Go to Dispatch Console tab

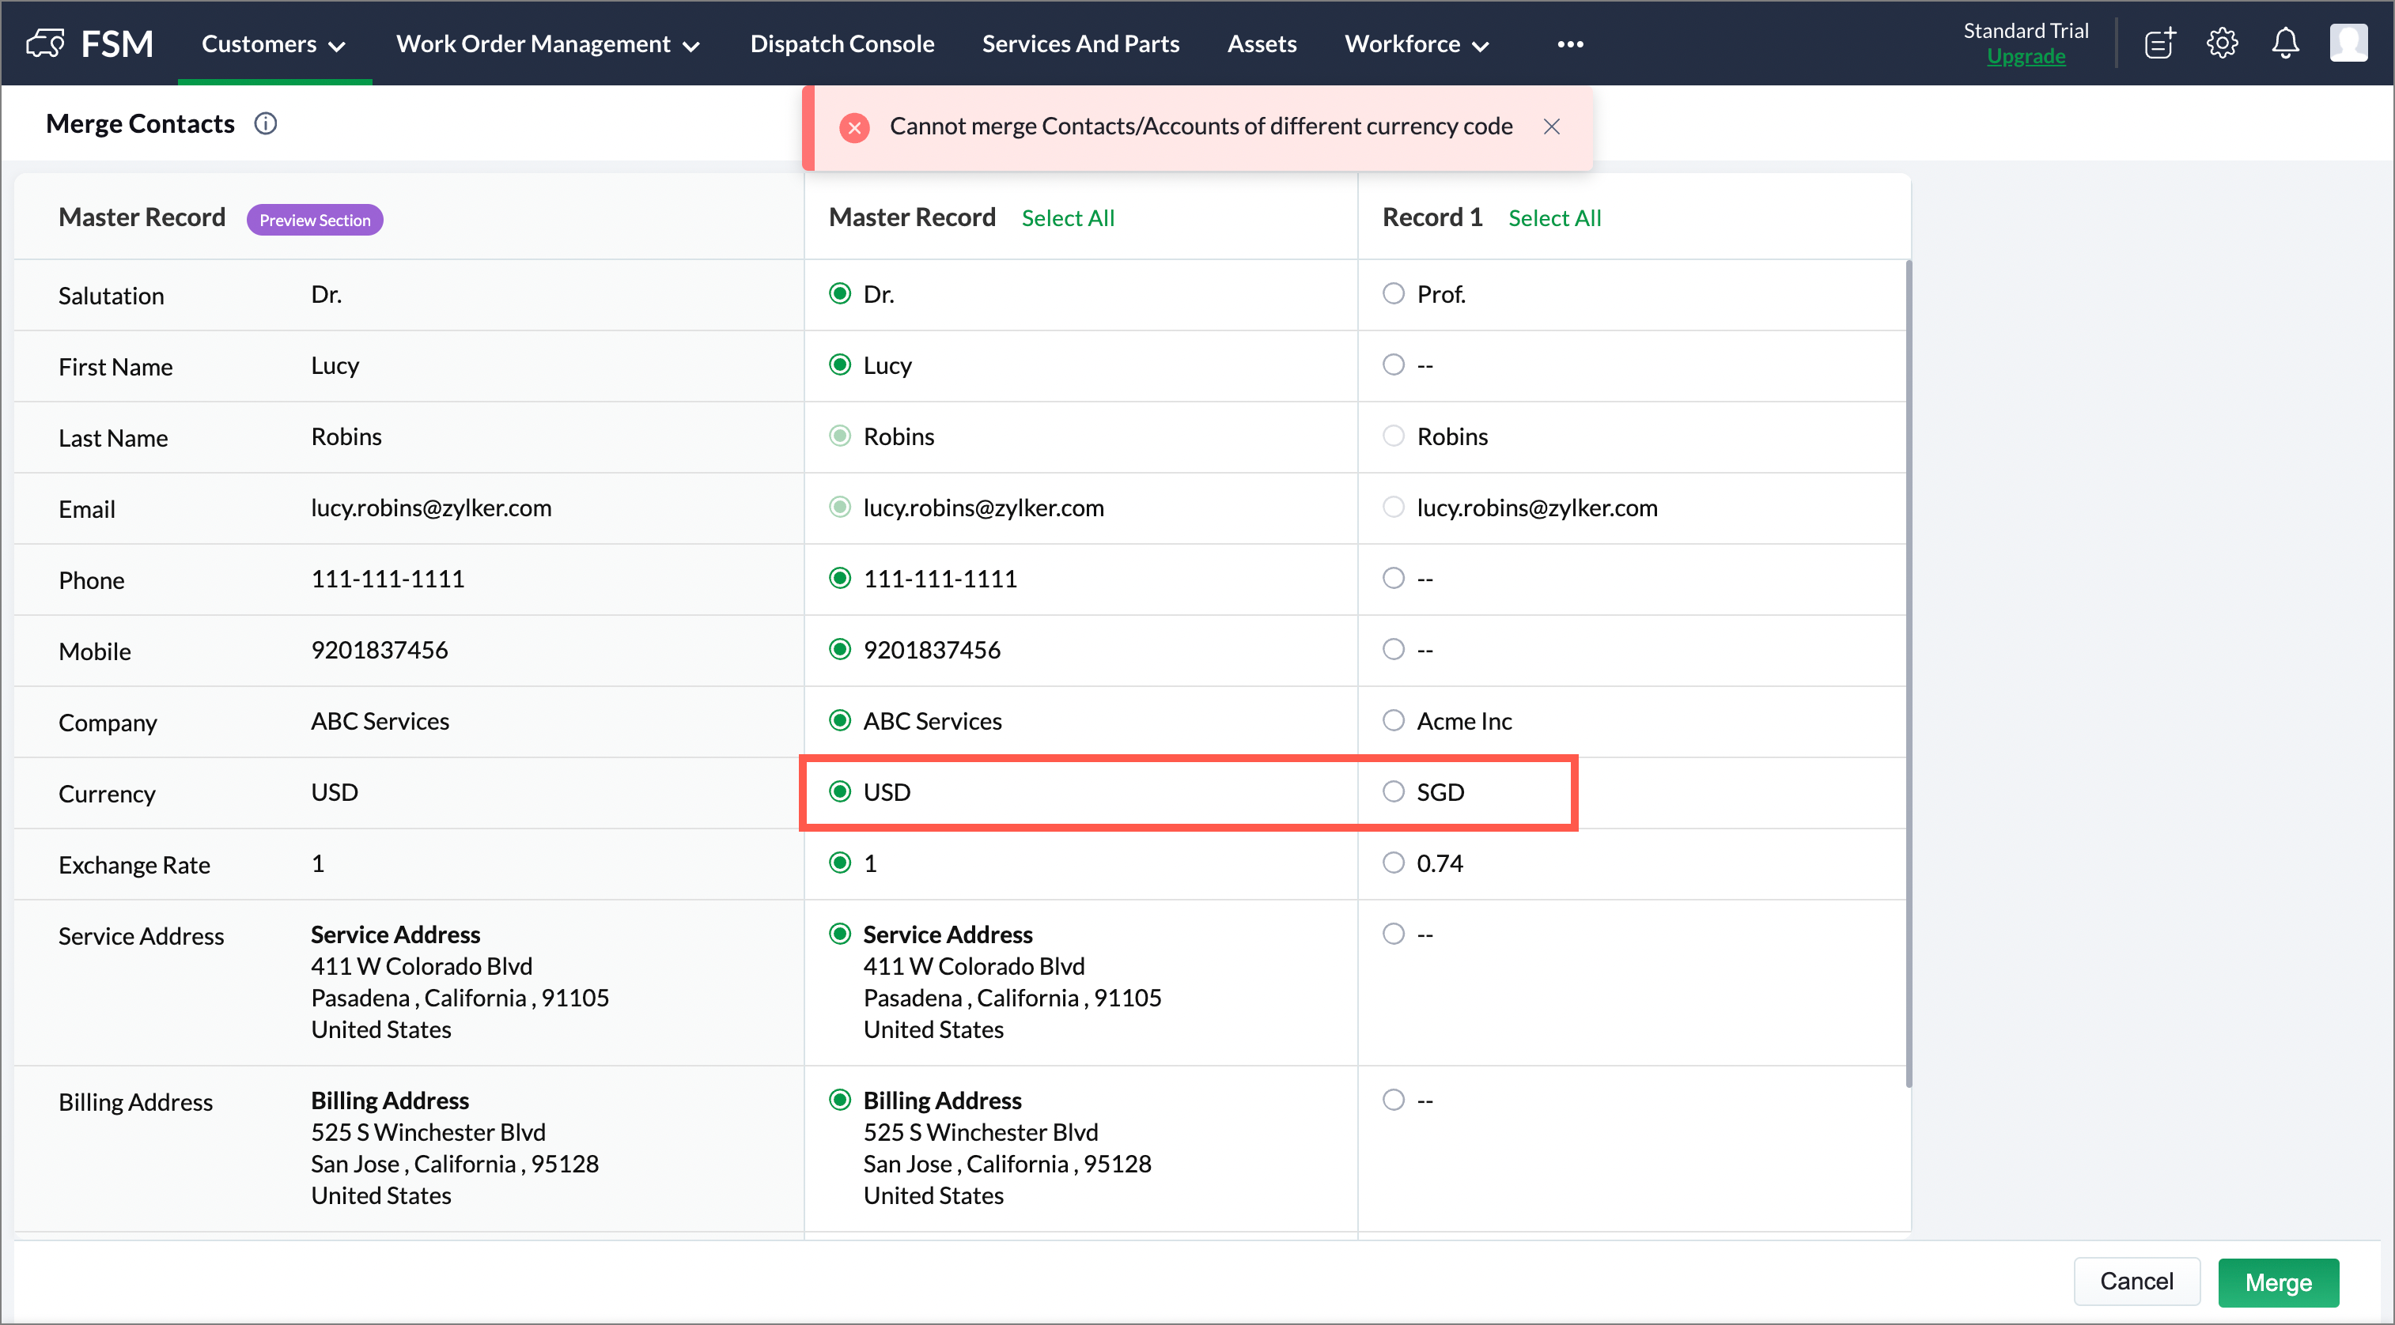pyautogui.click(x=842, y=43)
